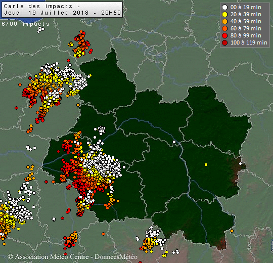Click the lone white impact dot on the river in map center
Image resolution: width=273 pixels, height=263 pixels.
click(174, 142)
